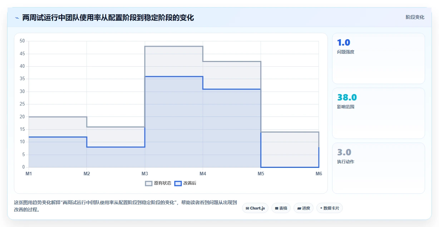Click the sparkle icon in 数据卡片 chip
The width and height of the screenshot is (439, 227).
pyautogui.click(x=321, y=208)
